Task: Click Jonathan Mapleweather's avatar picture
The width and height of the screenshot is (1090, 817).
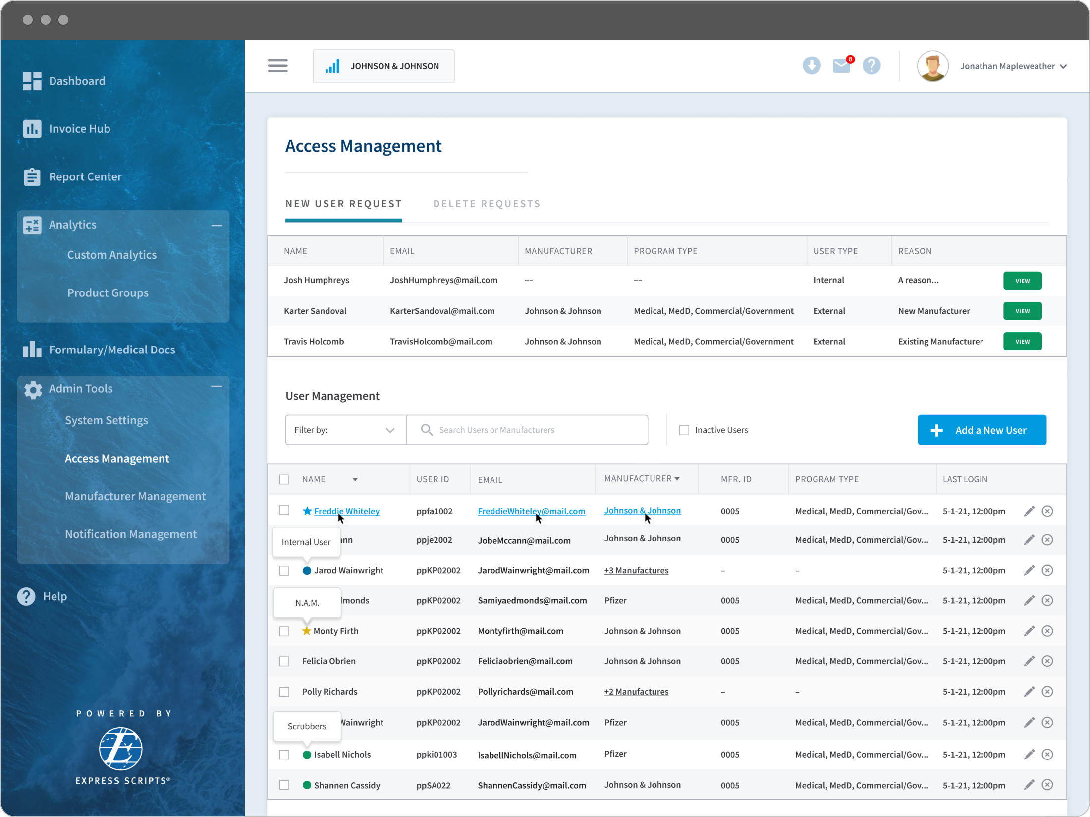Action: 932,66
